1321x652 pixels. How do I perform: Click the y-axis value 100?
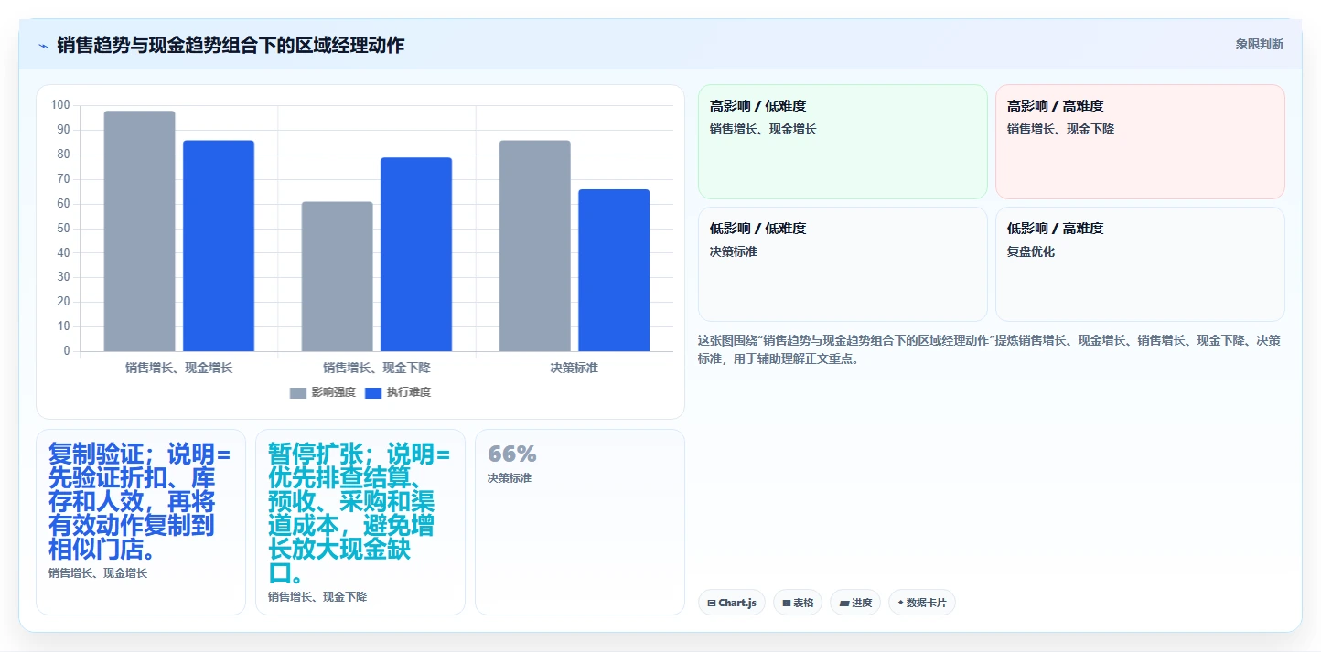pyautogui.click(x=60, y=105)
